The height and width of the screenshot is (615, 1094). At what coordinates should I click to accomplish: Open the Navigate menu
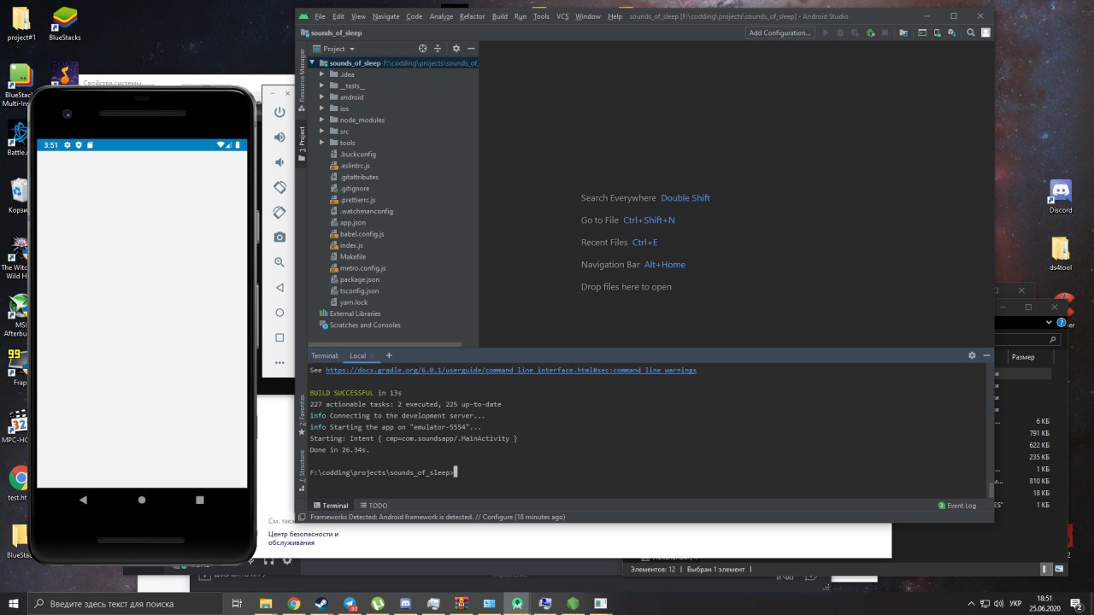386,16
